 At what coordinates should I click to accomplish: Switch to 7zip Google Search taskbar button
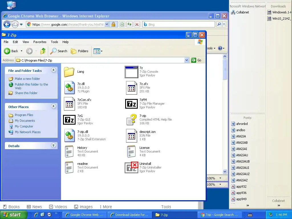(x=219, y=215)
